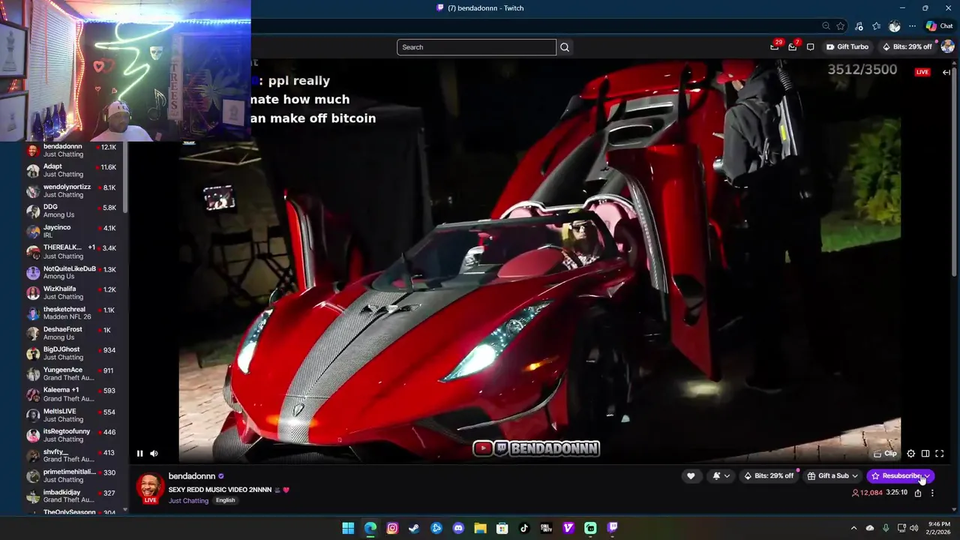The image size is (960, 540).
Task: Open Adapt channel in sidebar
Action: [x=73, y=170]
